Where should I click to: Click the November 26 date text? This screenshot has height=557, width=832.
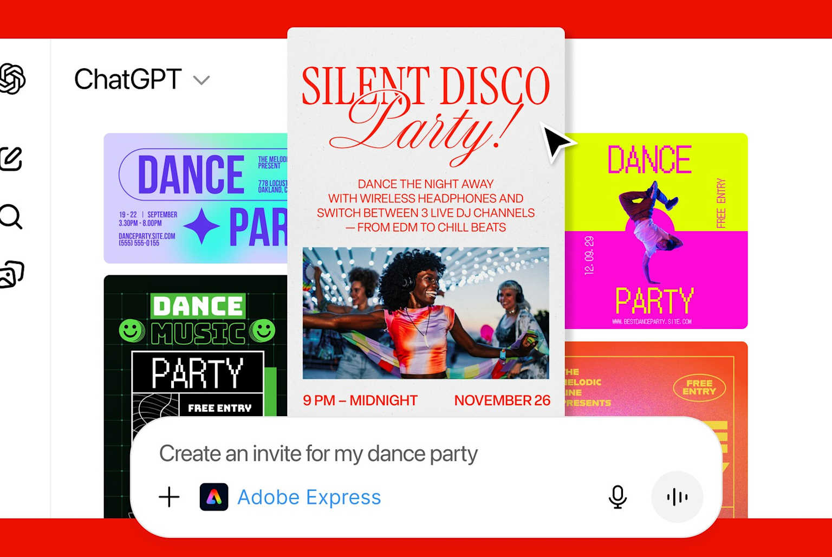[x=502, y=400]
